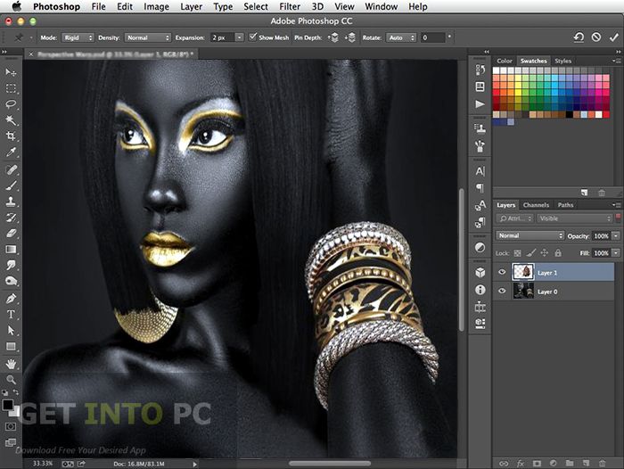The image size is (624, 469).
Task: Cancel puppet warp with the cancel icon
Action: coord(595,37)
